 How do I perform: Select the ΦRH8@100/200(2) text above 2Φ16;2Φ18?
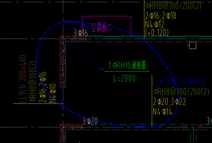(173, 6)
